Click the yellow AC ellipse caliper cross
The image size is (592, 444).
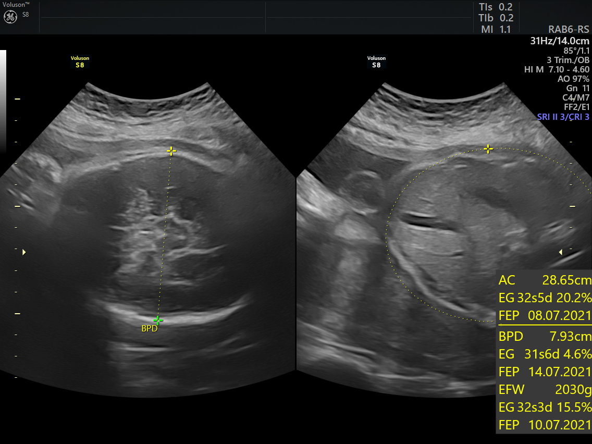tap(488, 149)
